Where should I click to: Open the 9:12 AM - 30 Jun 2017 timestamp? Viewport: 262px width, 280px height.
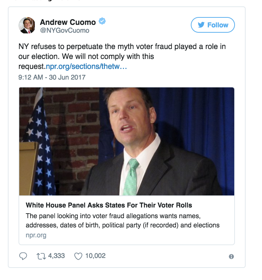52,77
